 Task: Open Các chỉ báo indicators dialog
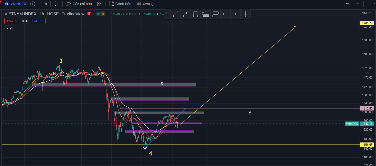pos(79,4)
